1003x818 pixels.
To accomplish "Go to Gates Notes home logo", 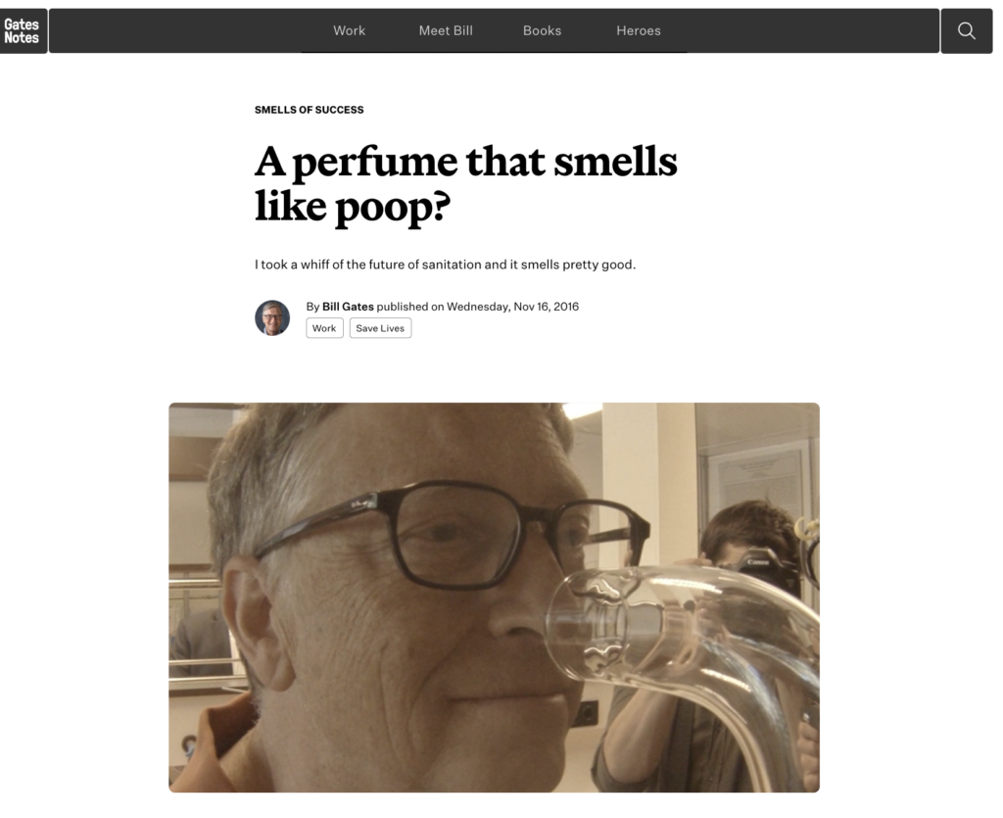I will [x=23, y=30].
